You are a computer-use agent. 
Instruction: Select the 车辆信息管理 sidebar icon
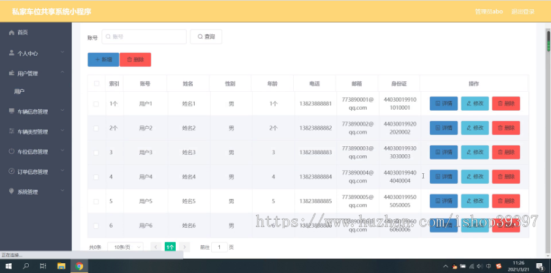12,111
